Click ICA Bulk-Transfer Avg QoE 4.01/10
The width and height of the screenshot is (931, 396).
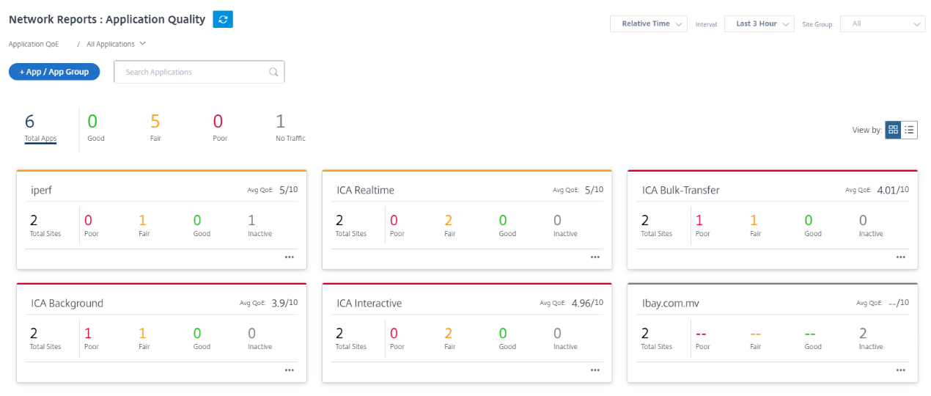pos(894,189)
